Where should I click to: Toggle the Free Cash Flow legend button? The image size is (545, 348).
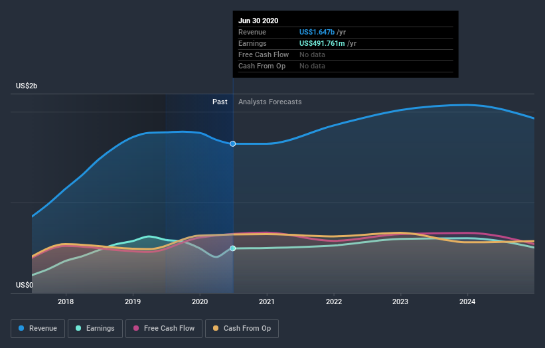tap(164, 329)
